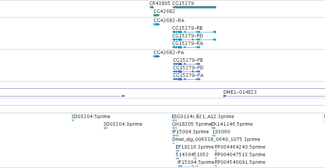325x168 pixels.
Task: Click the CG15279-RB transcript model
Action: [x=194, y=32]
